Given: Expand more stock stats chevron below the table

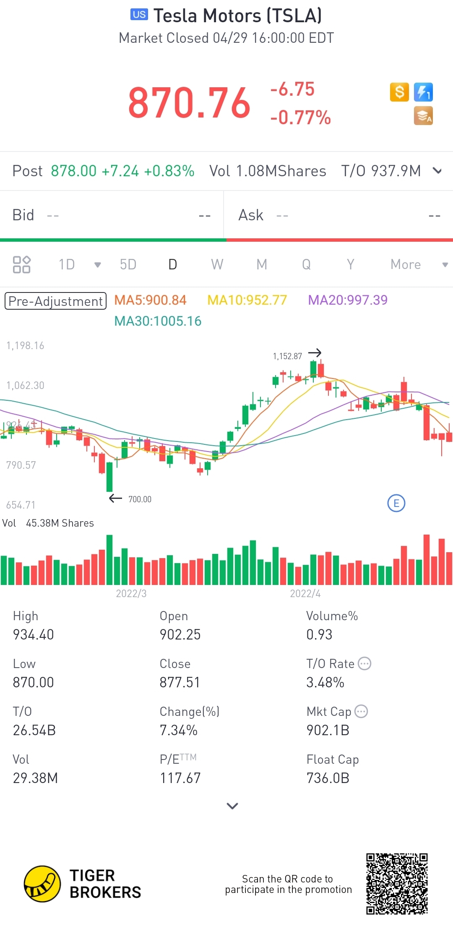Looking at the screenshot, I should pyautogui.click(x=232, y=806).
